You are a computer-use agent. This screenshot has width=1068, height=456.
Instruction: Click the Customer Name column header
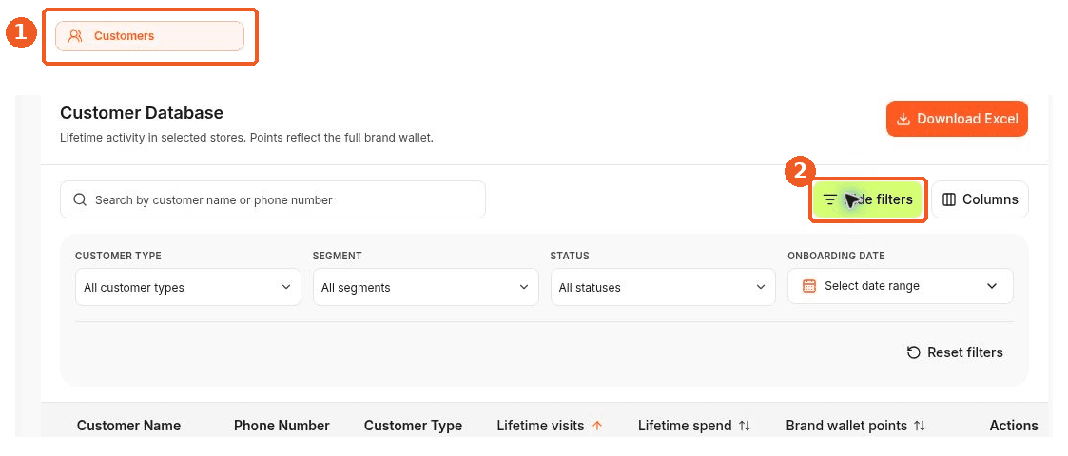(128, 426)
